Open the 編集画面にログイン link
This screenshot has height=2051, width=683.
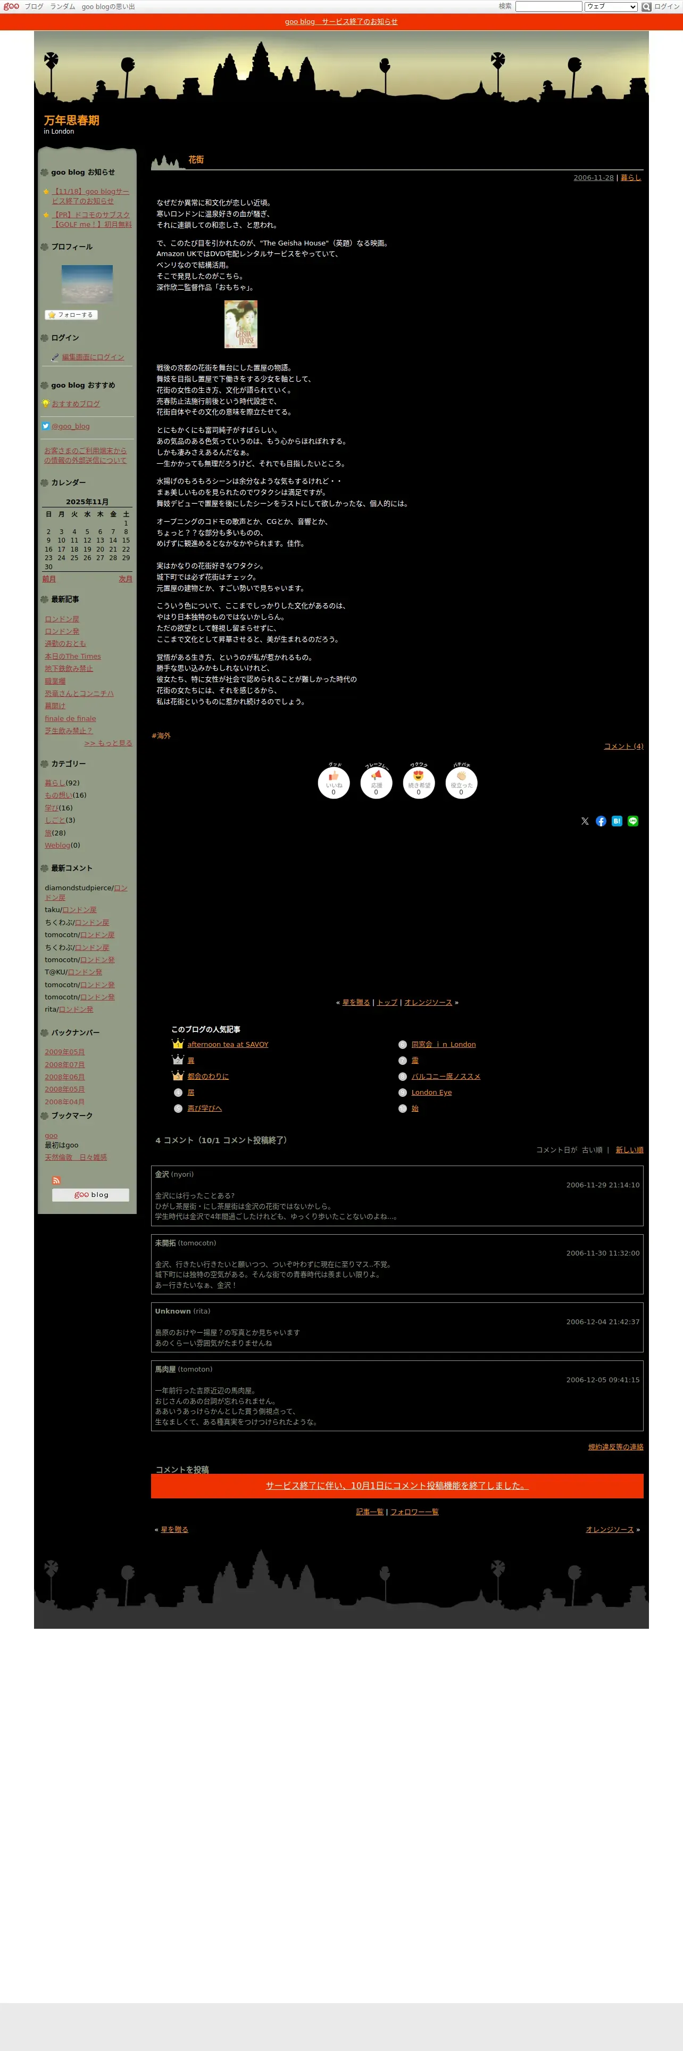(x=93, y=357)
